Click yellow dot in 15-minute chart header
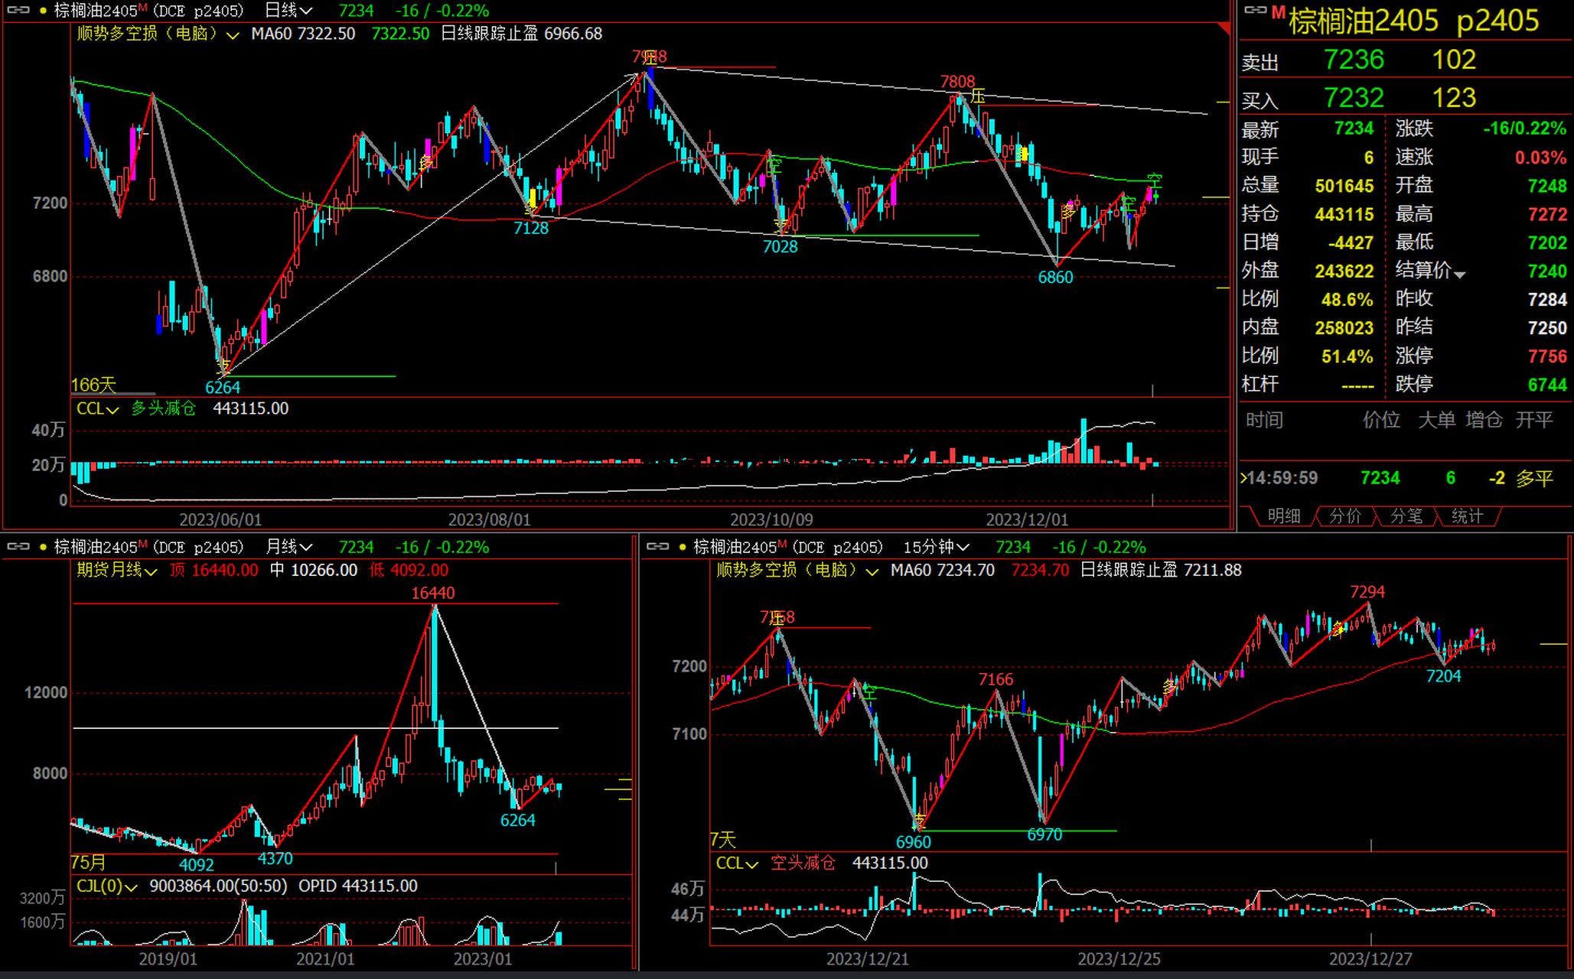1574x979 pixels. [x=683, y=548]
